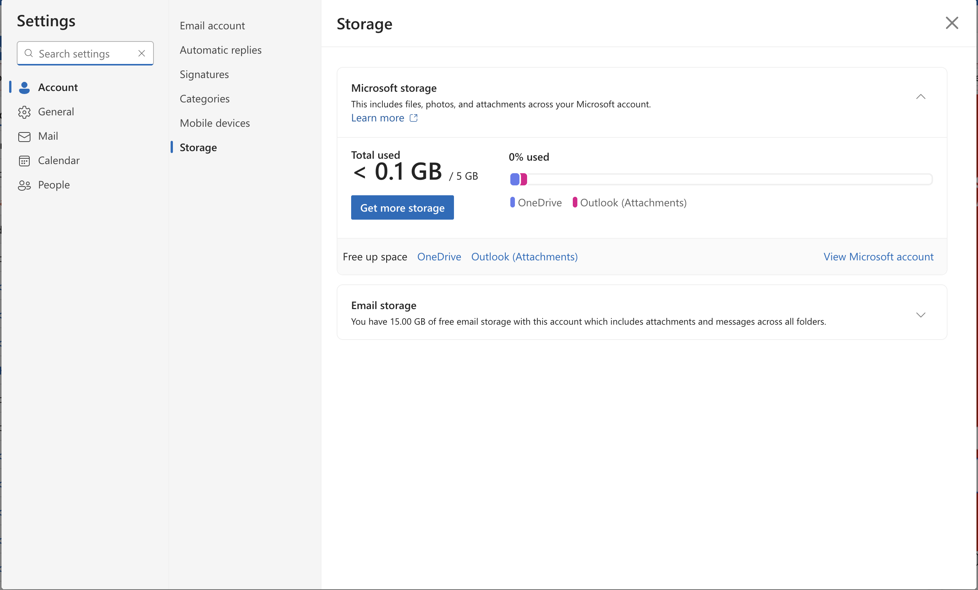
Task: Expand the Email storage section
Action: [x=920, y=315]
